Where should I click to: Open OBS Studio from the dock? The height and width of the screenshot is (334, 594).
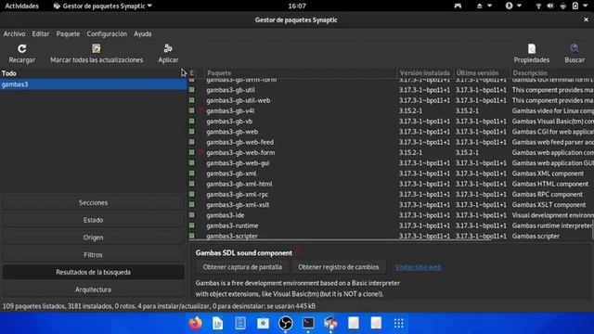(285, 323)
